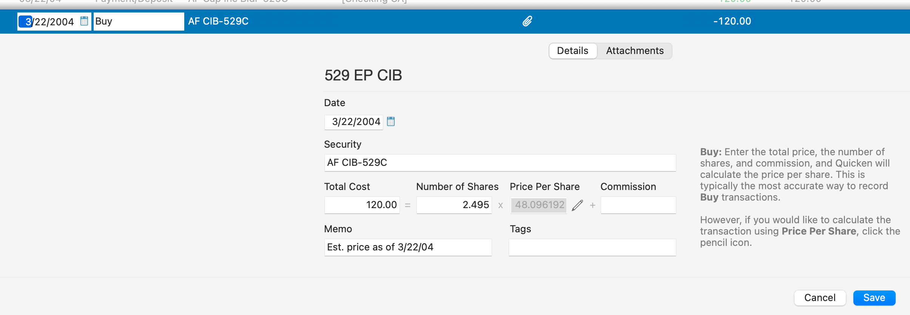This screenshot has height=315, width=910.
Task: Click the pencil icon to edit price
Action: click(x=577, y=205)
